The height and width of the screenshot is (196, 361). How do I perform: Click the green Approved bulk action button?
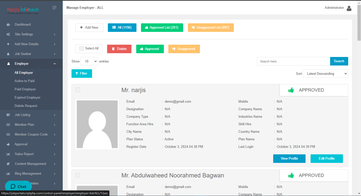coord(150,49)
